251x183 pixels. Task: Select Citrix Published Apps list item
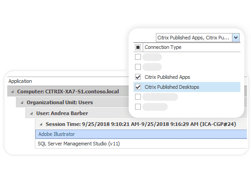(187, 77)
